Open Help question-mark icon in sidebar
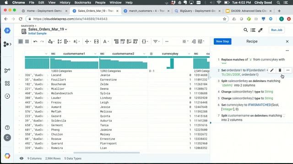Viewport: 293px width, 164px height. (7, 128)
